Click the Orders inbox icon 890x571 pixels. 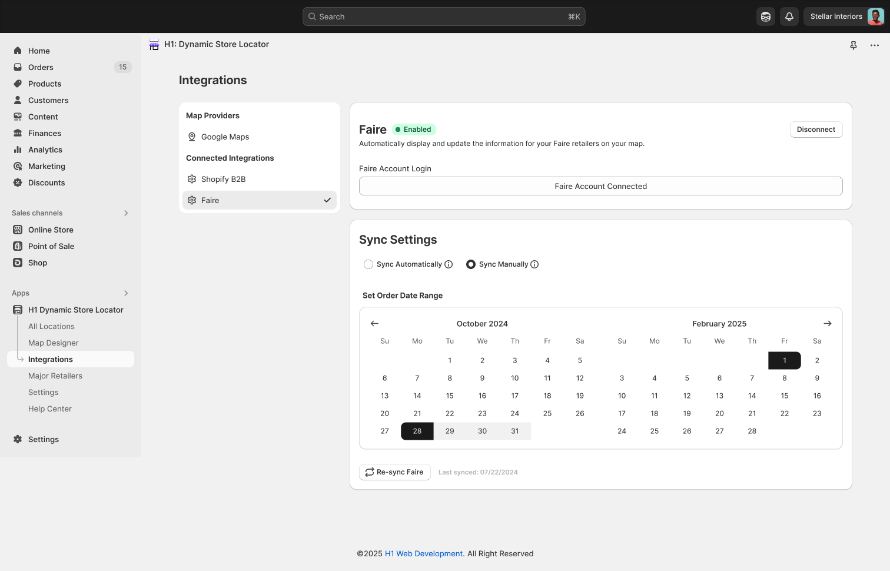click(x=18, y=67)
